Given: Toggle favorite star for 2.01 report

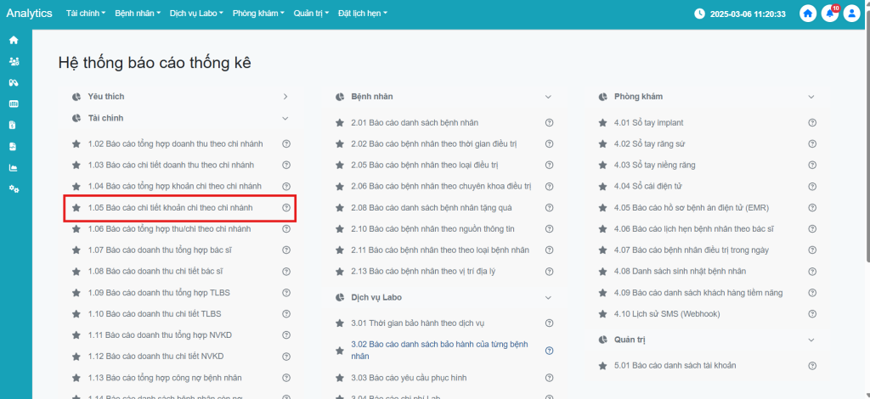Looking at the screenshot, I should coord(340,123).
